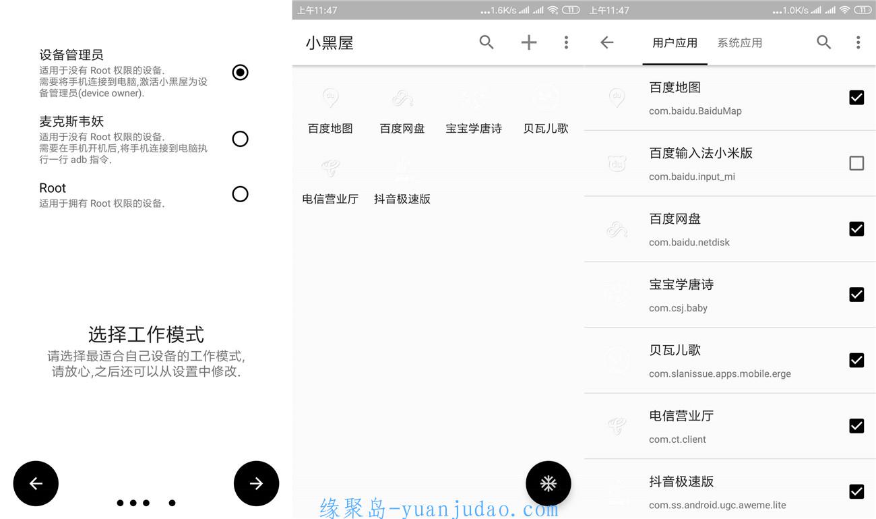The height and width of the screenshot is (519, 876).
Task: Click the com.baidu.input_mi package name
Action: (x=692, y=177)
